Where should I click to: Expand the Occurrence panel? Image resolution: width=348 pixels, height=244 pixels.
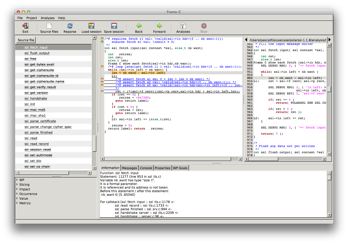[17, 194]
